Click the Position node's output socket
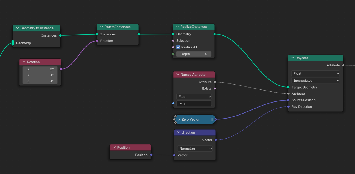Screen dimensions: 355x174 [151, 155]
